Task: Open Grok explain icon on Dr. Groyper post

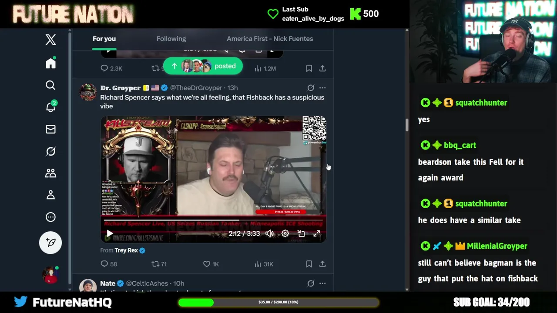Action: point(311,88)
